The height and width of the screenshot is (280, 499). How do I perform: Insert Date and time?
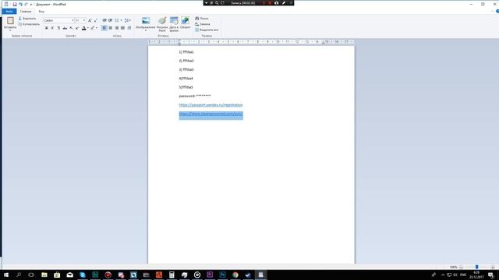click(x=174, y=24)
